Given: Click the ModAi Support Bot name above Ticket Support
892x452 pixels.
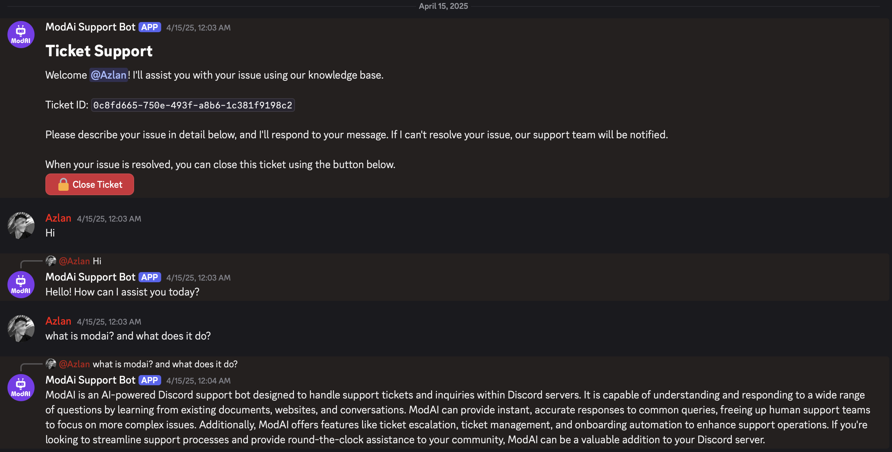Looking at the screenshot, I should [90, 27].
